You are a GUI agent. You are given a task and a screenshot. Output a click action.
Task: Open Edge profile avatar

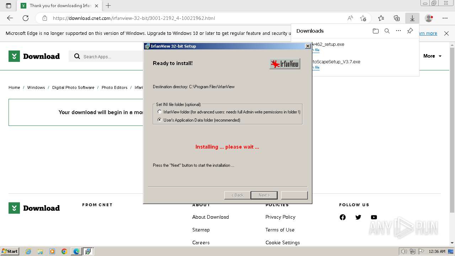coord(429,18)
